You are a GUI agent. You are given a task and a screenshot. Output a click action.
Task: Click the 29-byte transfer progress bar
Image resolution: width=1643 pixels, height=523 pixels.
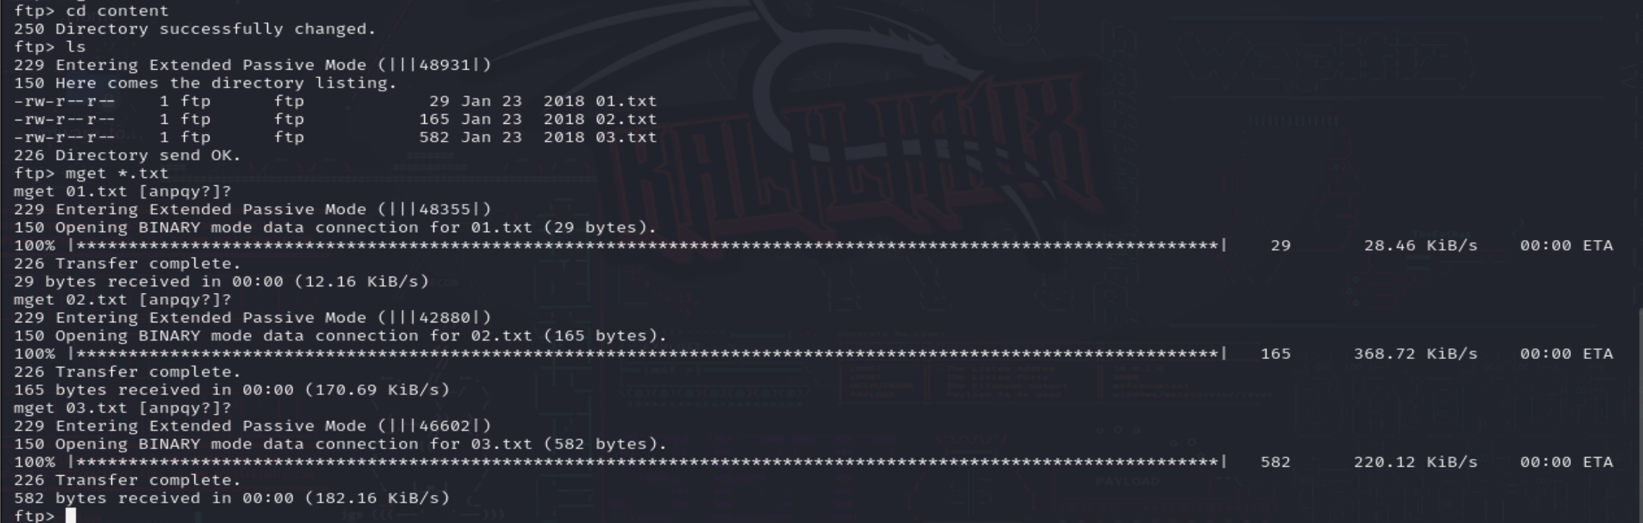pyautogui.click(x=647, y=246)
